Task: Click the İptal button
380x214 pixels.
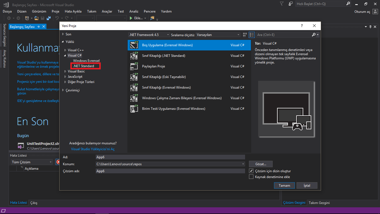Action: 307,185
